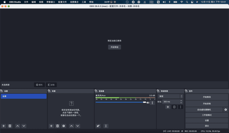Viewport: 229px width, 133px height.
Task: Pop out the Sources dock panel icon
Action: coord(49,91)
